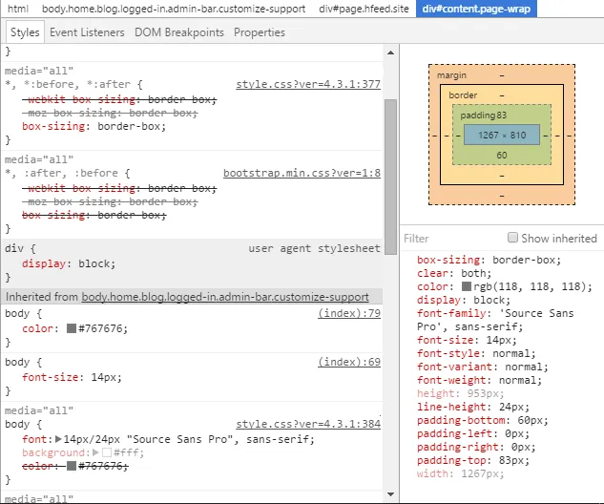Image resolution: width=604 pixels, height=504 pixels.
Task: Click the computed font-weight: normal property
Action: [480, 380]
